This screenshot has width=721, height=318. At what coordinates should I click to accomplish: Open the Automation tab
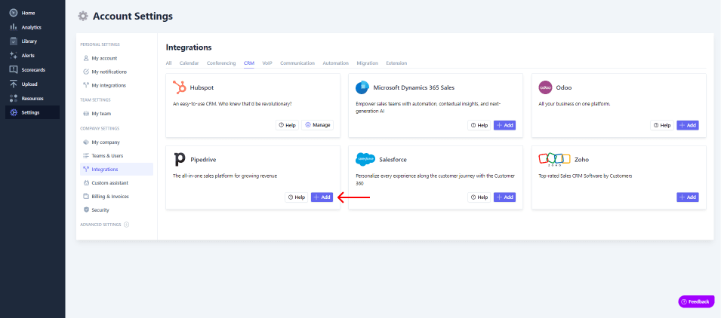click(336, 63)
